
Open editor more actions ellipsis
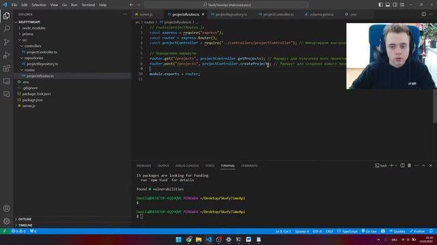click(431, 14)
